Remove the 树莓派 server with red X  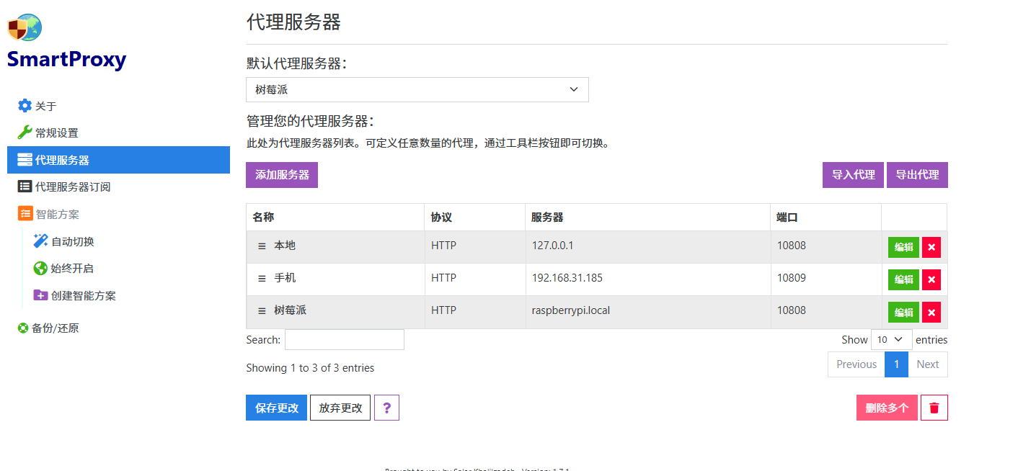coord(931,312)
